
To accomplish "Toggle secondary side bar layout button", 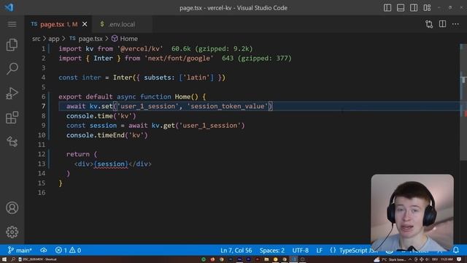I will pos(414,8).
